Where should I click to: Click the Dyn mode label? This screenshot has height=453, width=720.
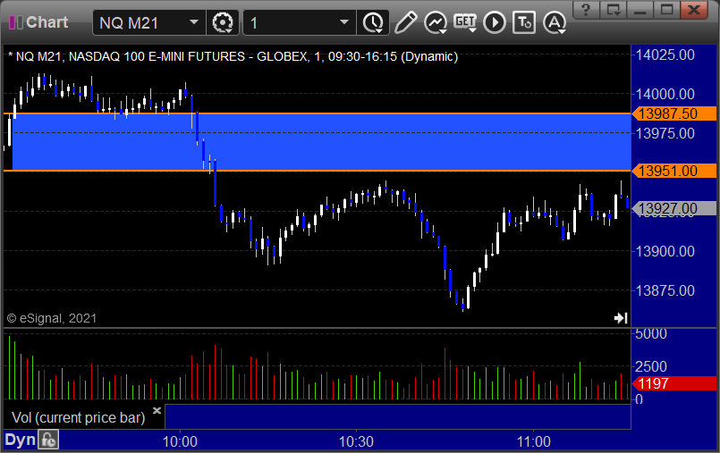pos(21,440)
